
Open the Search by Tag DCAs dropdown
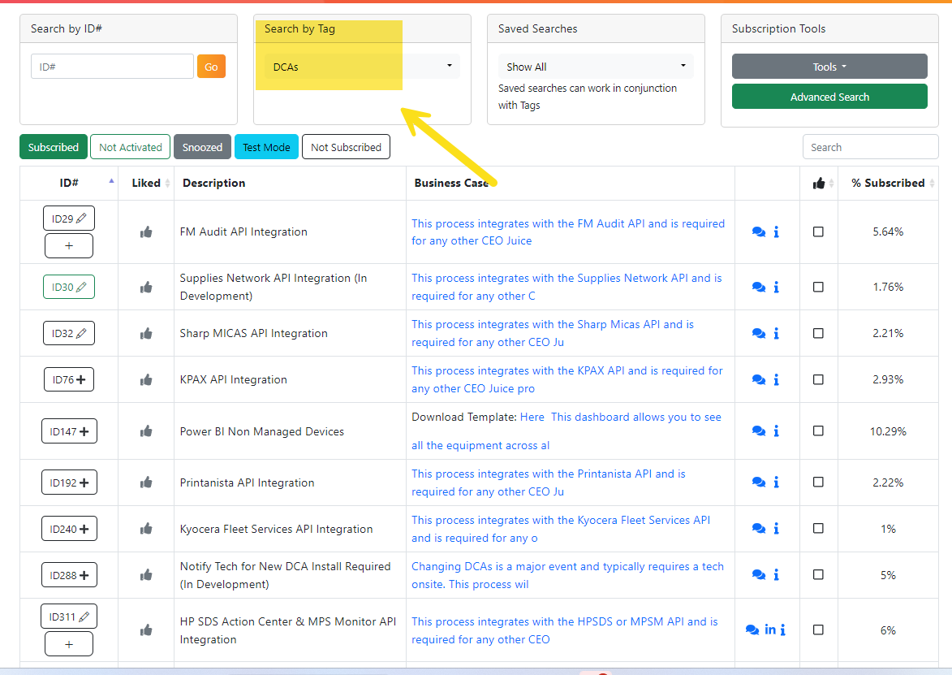click(362, 67)
